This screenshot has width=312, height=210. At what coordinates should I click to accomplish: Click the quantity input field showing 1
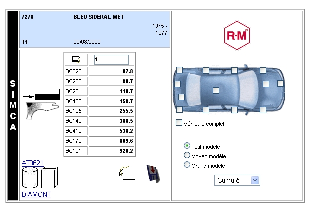pos(111,60)
